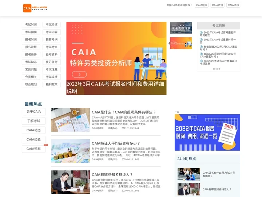This screenshot has width=262, height=197.
Task: Open 有谁知道2022年3月CAIA报名时间 link
Action: [218, 48]
